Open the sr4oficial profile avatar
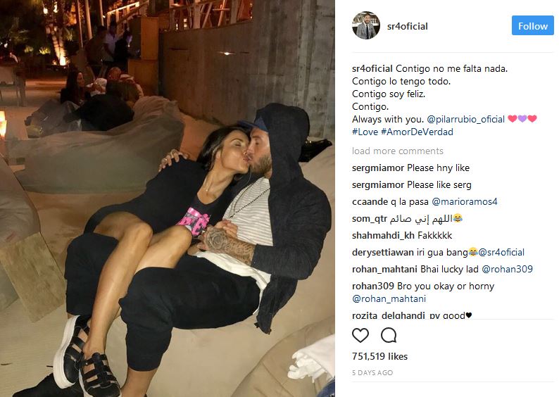 pos(366,25)
